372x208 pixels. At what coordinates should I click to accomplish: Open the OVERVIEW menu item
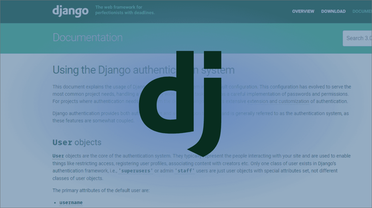(303, 11)
